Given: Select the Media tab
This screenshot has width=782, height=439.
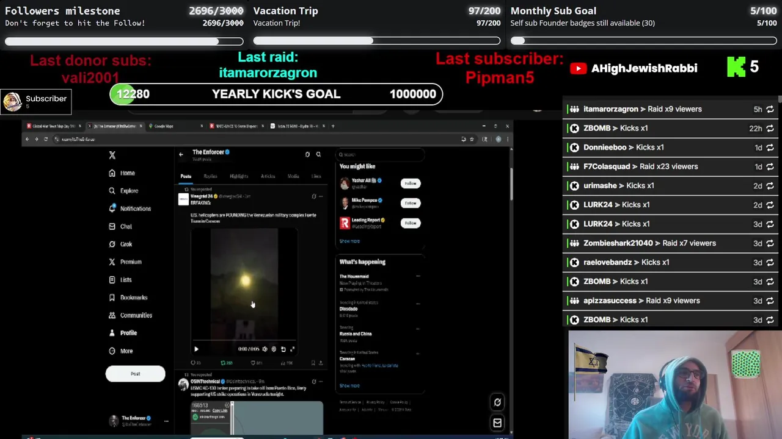Looking at the screenshot, I should (x=293, y=176).
